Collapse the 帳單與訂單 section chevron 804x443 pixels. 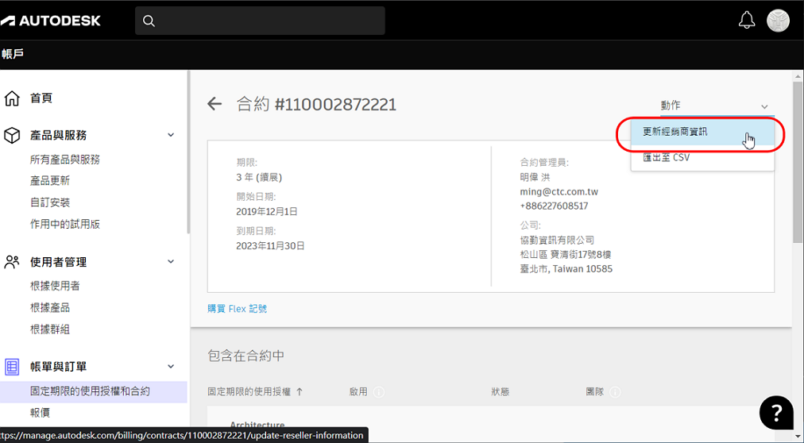click(x=171, y=367)
